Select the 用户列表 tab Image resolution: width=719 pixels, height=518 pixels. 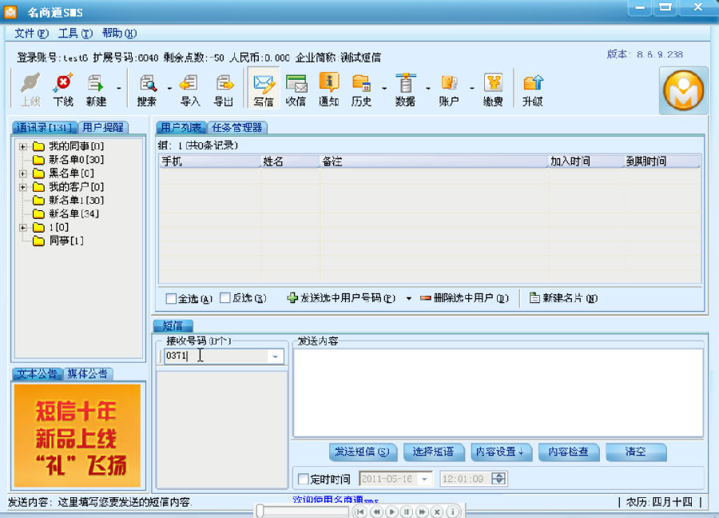pyautogui.click(x=181, y=128)
